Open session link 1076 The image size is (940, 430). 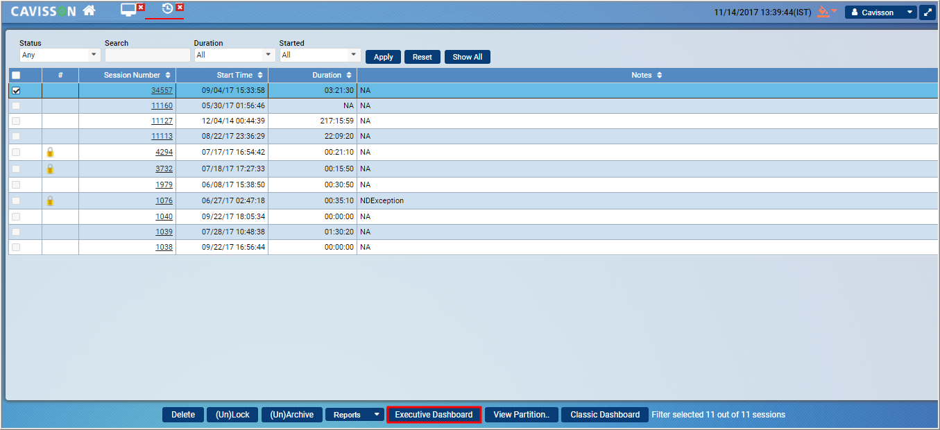164,200
